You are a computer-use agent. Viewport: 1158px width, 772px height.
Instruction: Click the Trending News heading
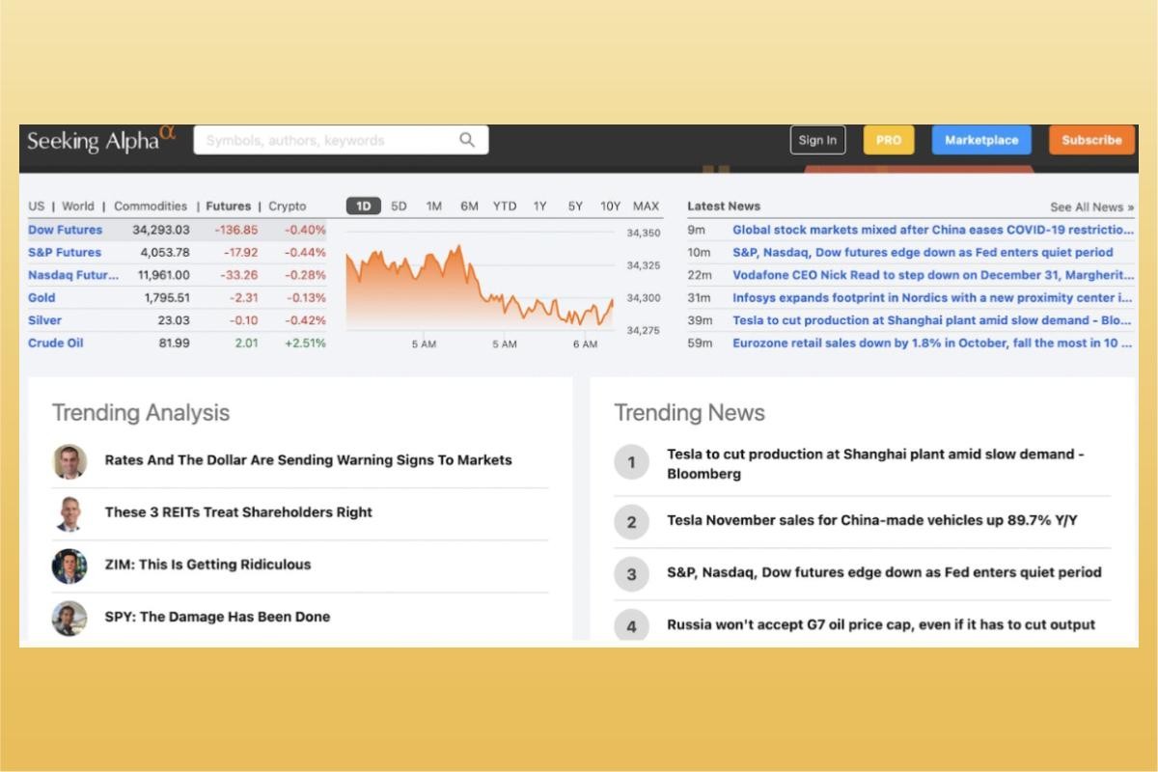689,413
